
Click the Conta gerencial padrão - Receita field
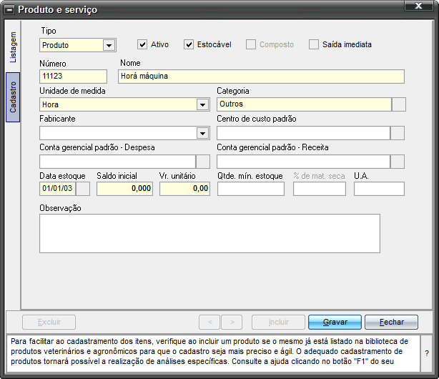(x=303, y=162)
